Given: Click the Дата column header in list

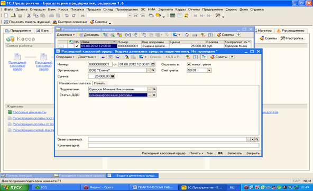Looking at the screenshot, I should tap(99, 42).
